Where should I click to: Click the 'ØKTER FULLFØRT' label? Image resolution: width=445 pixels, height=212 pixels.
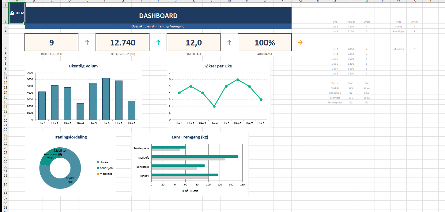51,54
